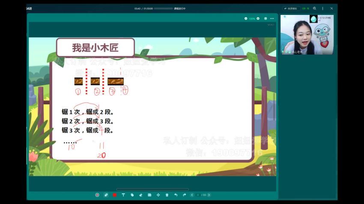Click the horizontal scrollbar below the slide

tap(152, 189)
